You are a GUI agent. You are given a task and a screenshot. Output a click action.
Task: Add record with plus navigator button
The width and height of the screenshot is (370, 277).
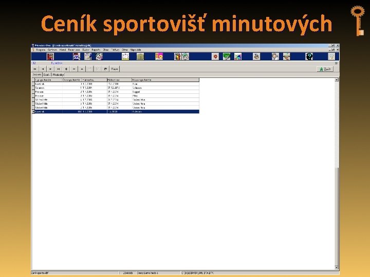(x=66, y=69)
